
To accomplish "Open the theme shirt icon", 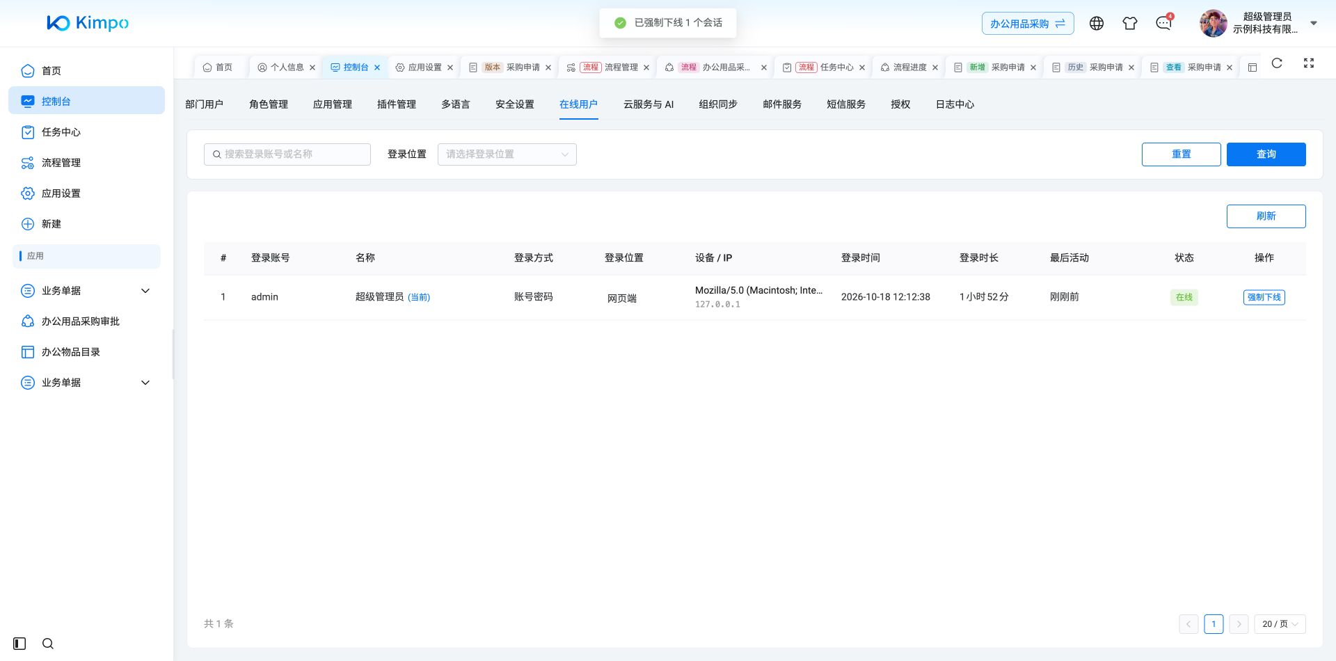I will 1130,23.
